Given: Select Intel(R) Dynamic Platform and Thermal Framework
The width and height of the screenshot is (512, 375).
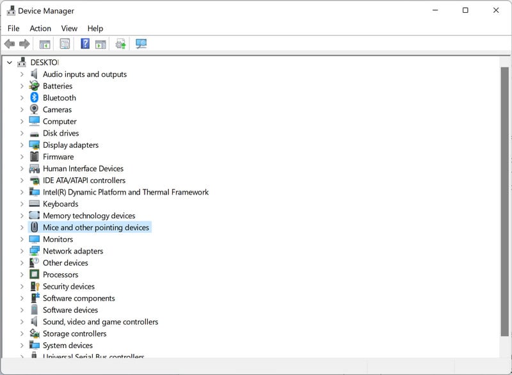Looking at the screenshot, I should click(125, 192).
